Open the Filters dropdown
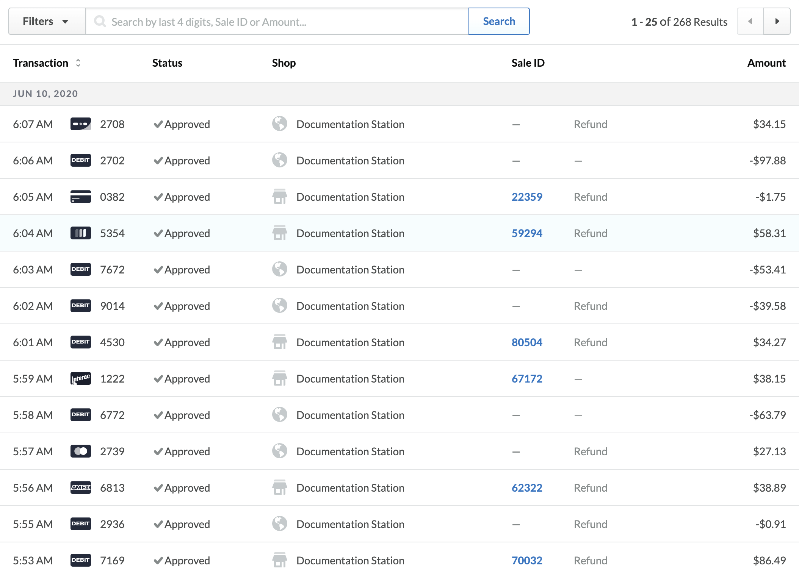 47,22
